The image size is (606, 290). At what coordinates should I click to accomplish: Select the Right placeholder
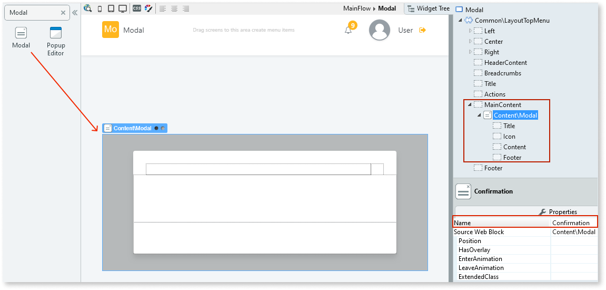point(492,52)
